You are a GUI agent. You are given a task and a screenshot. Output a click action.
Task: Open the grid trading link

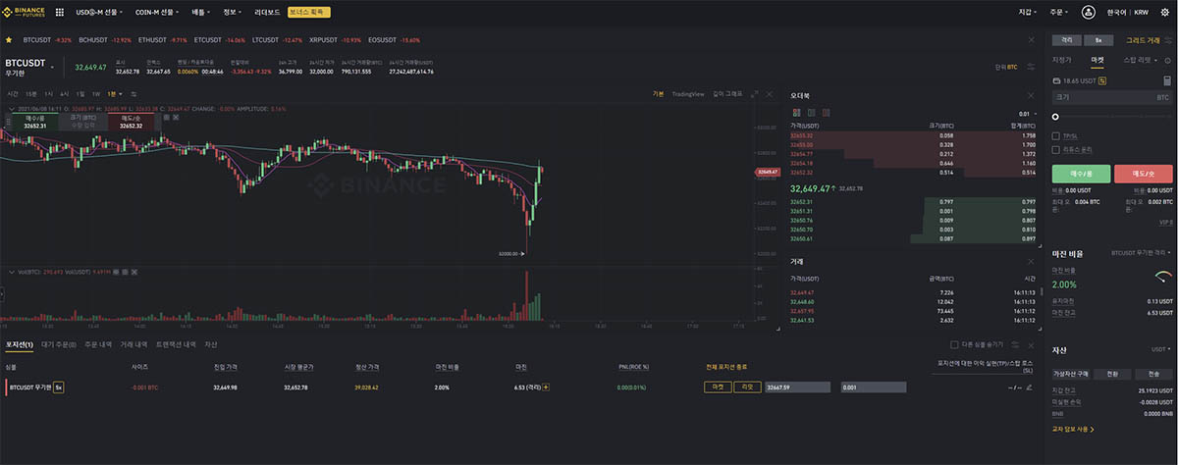tap(1143, 40)
